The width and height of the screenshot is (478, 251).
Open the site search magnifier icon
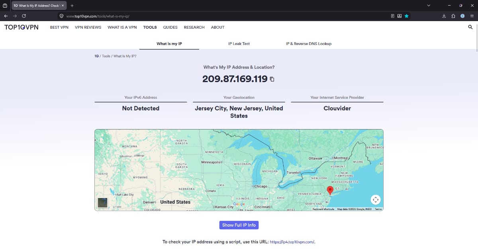470,27
